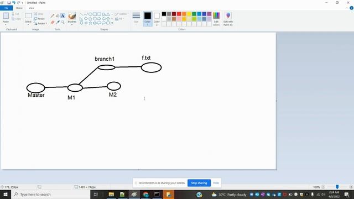Click the 'M1' label on canvas
Screen dimensions: 354x199
pyautogui.click(x=71, y=97)
